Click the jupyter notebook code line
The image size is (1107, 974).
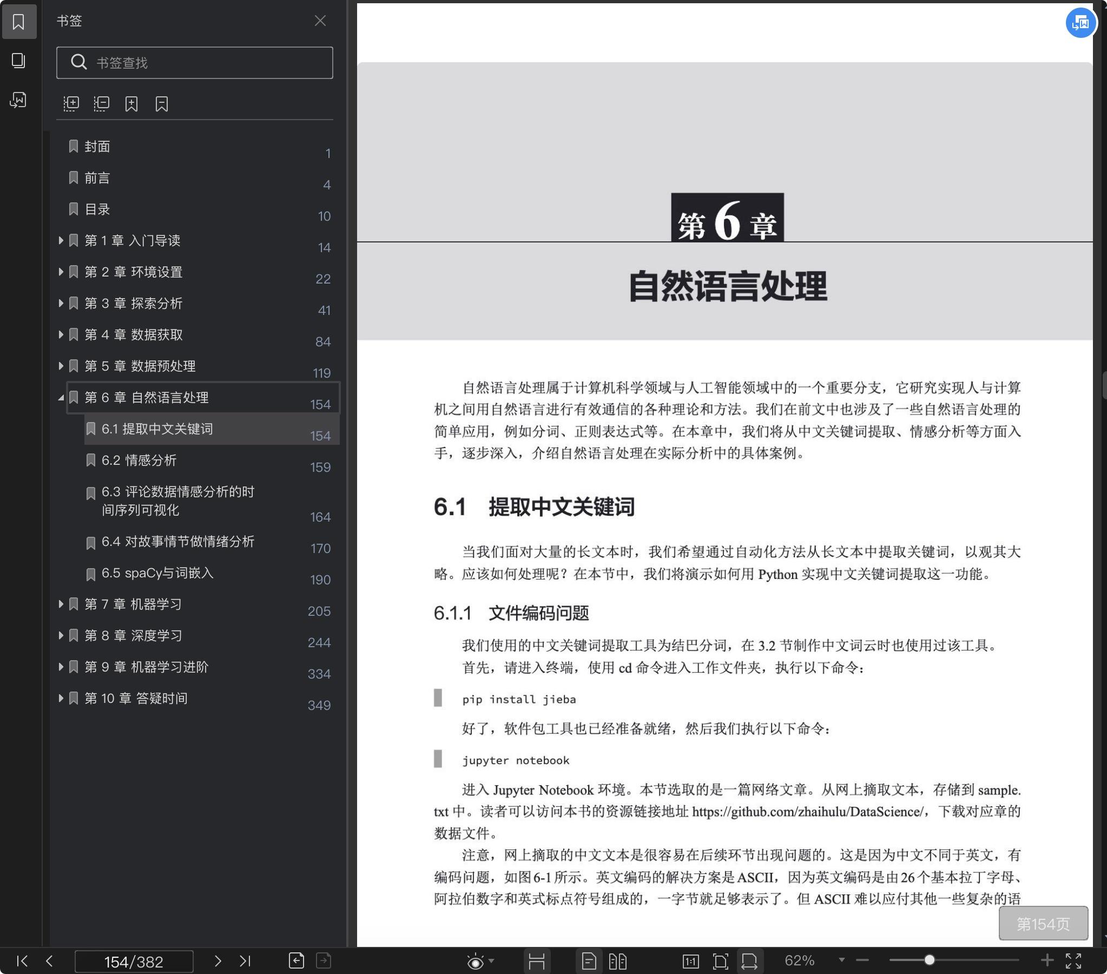tap(516, 760)
